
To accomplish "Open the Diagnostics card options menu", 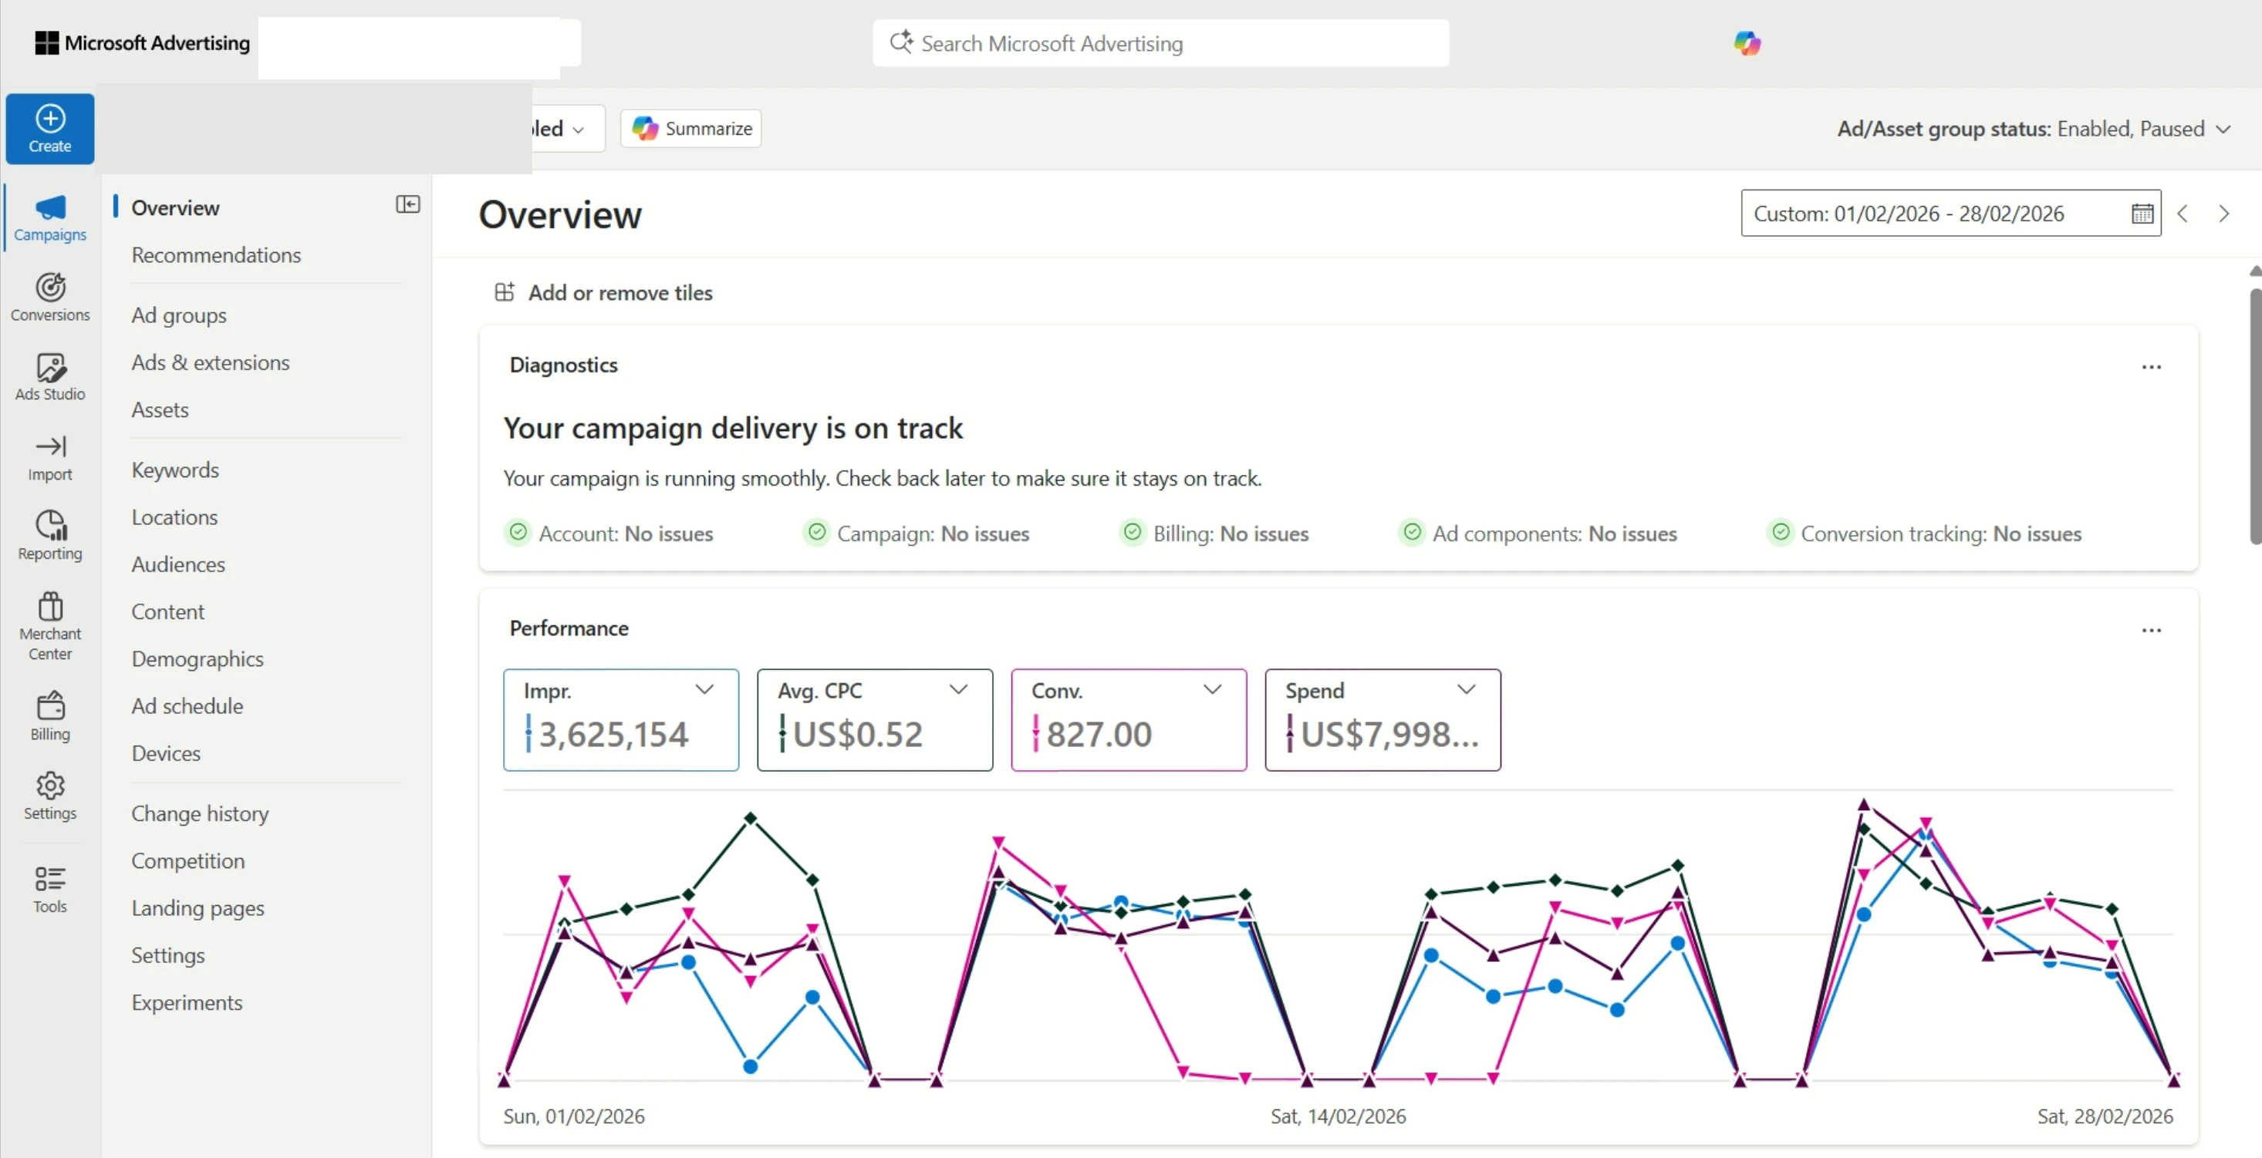I will pyautogui.click(x=2152, y=367).
